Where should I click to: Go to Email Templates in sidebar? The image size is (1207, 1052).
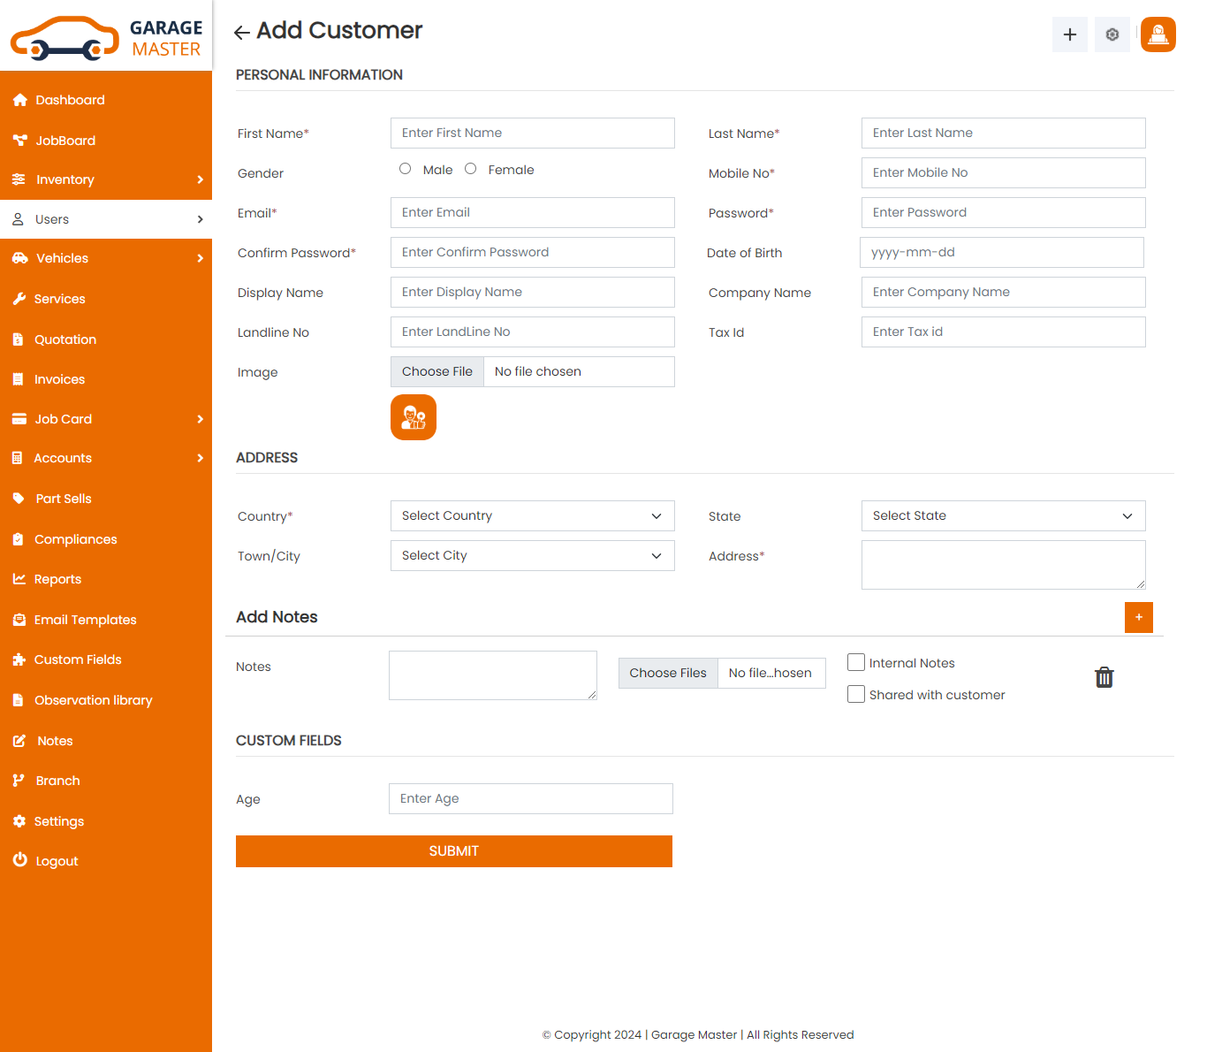85,620
